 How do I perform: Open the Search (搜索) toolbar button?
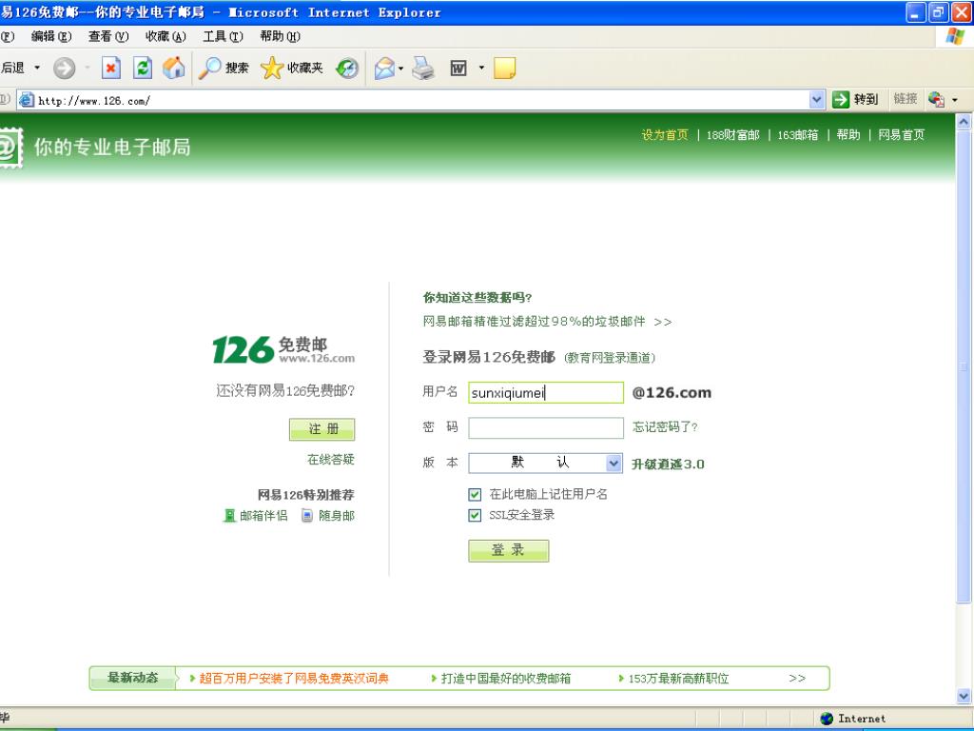click(224, 68)
